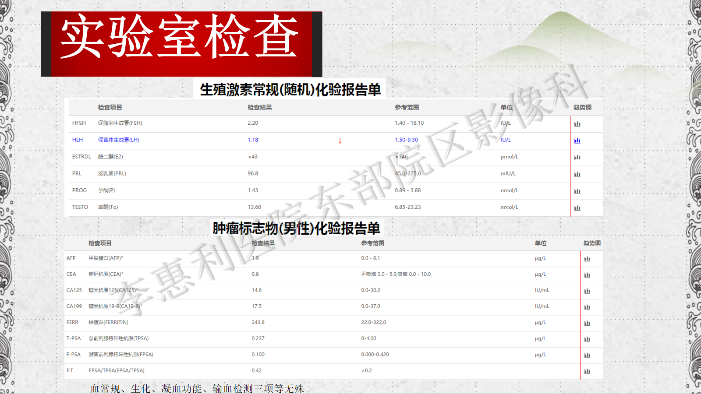The height and width of the screenshot is (394, 701).
Task: Click LH reference range 1.50-9.30
Action: click(x=406, y=140)
